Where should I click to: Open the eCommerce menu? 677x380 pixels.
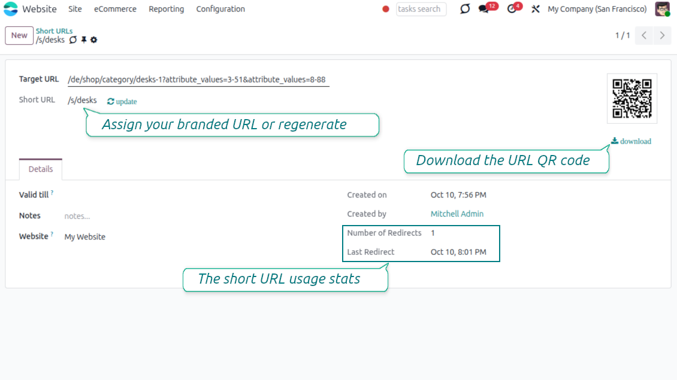pos(115,9)
